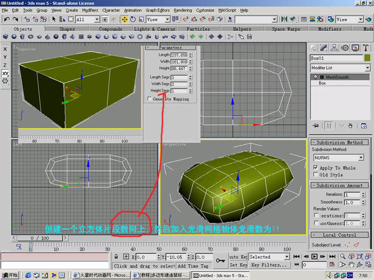The height and width of the screenshot is (280, 374).
Task: Choose the Select and Move tool
Action: (x=124, y=19)
